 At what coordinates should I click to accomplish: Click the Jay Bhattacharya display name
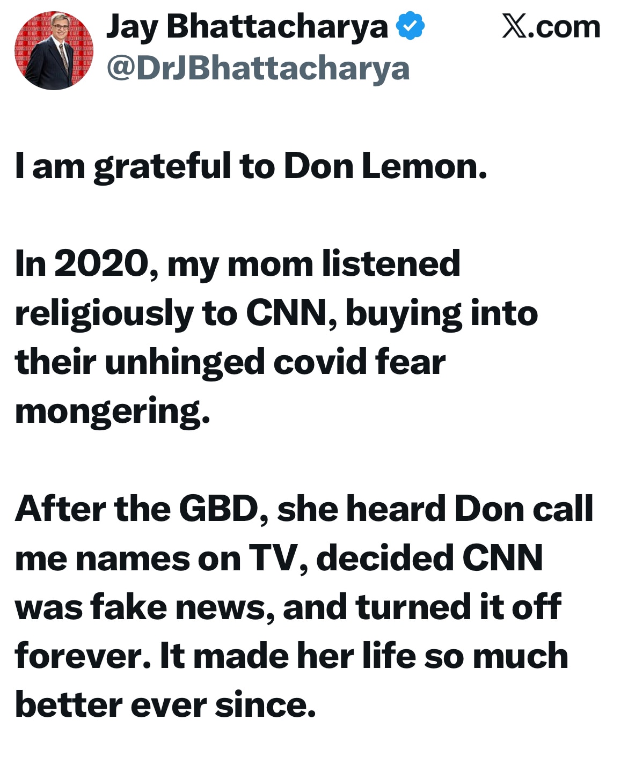tap(247, 27)
